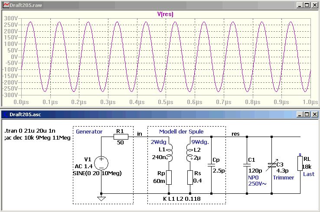Select the Rp resistor symbol
This screenshot has width=320, height=212.
pos(169,177)
